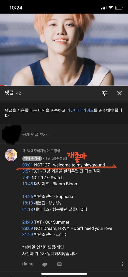
Task: Close the comments panel
Action: [x=119, y=93]
